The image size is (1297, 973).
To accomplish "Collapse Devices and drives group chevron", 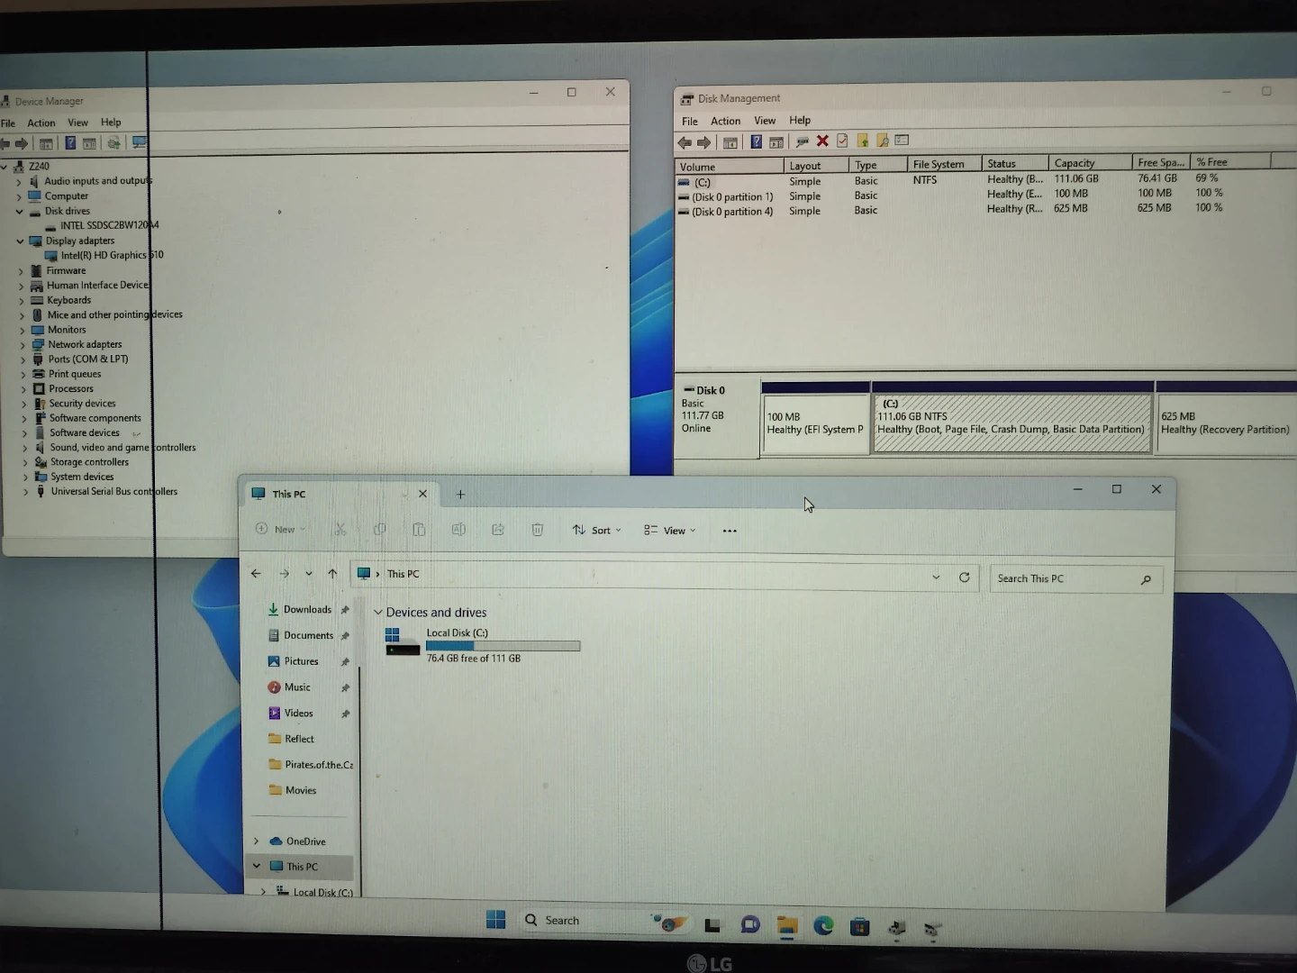I will pos(378,613).
